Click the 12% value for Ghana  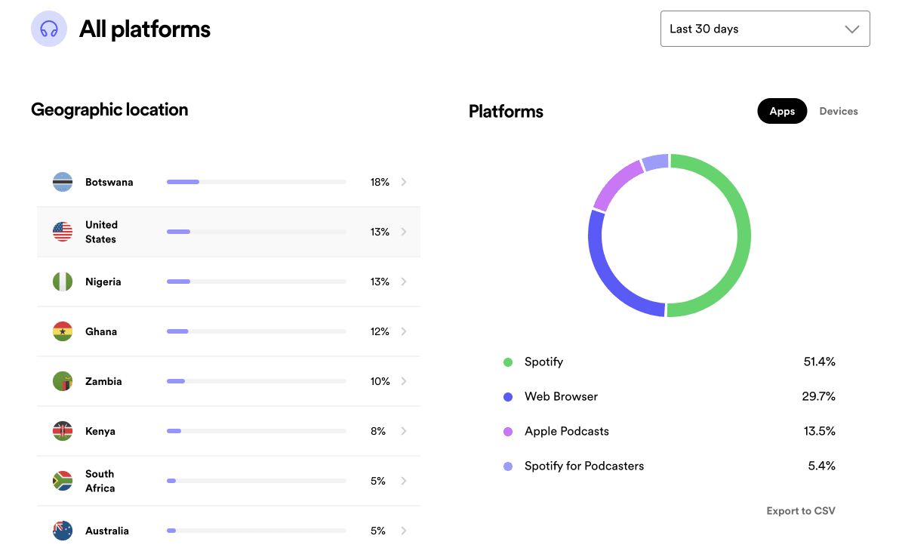point(380,331)
